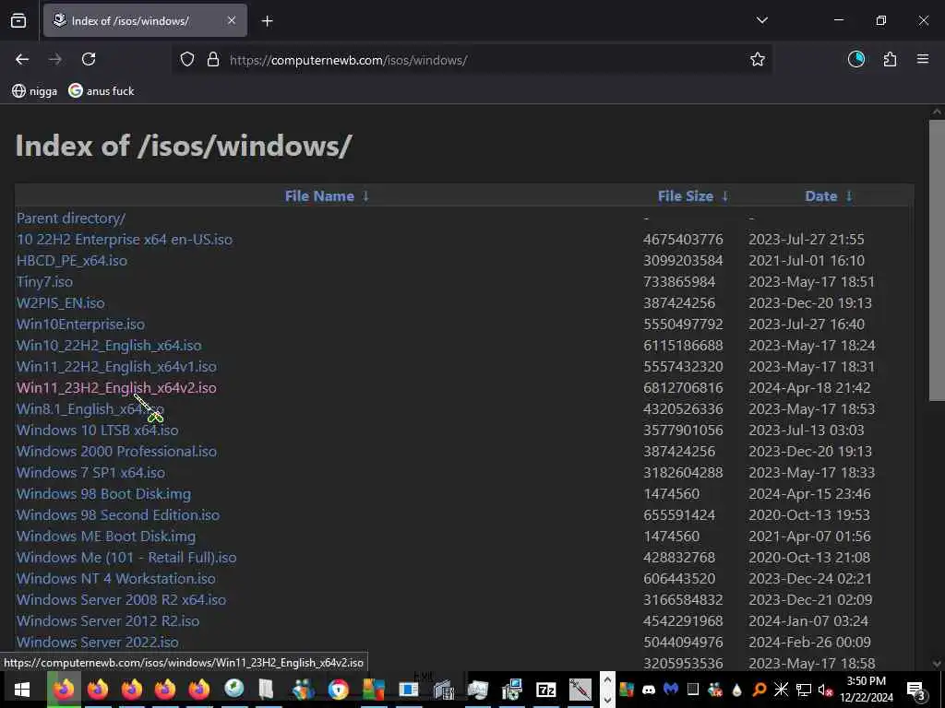Download HBCD_PE_x64.iso
The width and height of the screenshot is (945, 708).
coord(72,260)
